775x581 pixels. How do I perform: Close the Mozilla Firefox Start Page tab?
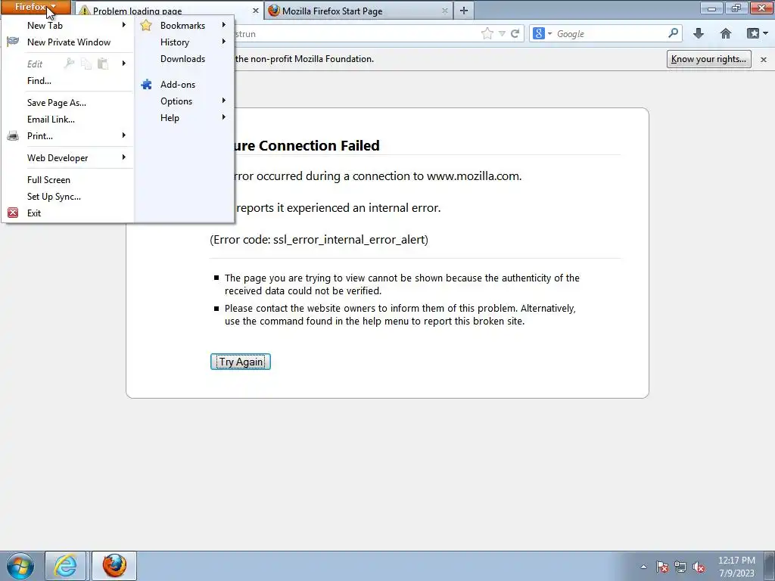[x=445, y=11]
